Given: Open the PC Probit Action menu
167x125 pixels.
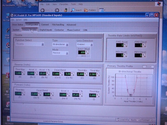Looking at the screenshot, I should (19, 20).
